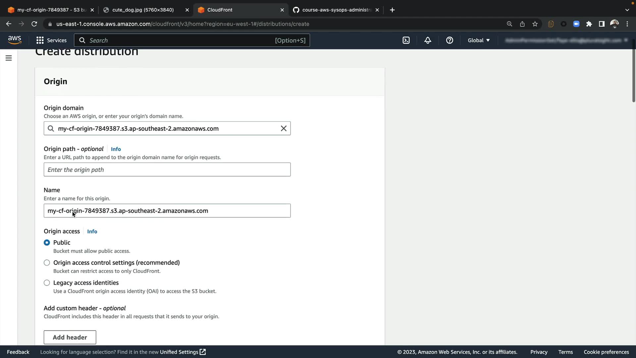Image resolution: width=636 pixels, height=358 pixels.
Task: Bookmark this page with star icon
Action: point(535,24)
